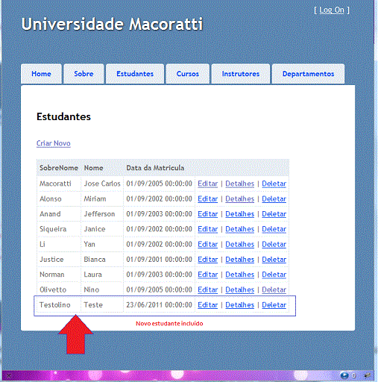The height and width of the screenshot is (382, 378).
Task: Switch to the Sobre tab
Action: pos(84,74)
